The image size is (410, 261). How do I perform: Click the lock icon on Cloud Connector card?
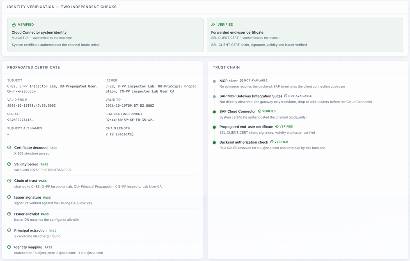[x=14, y=25]
